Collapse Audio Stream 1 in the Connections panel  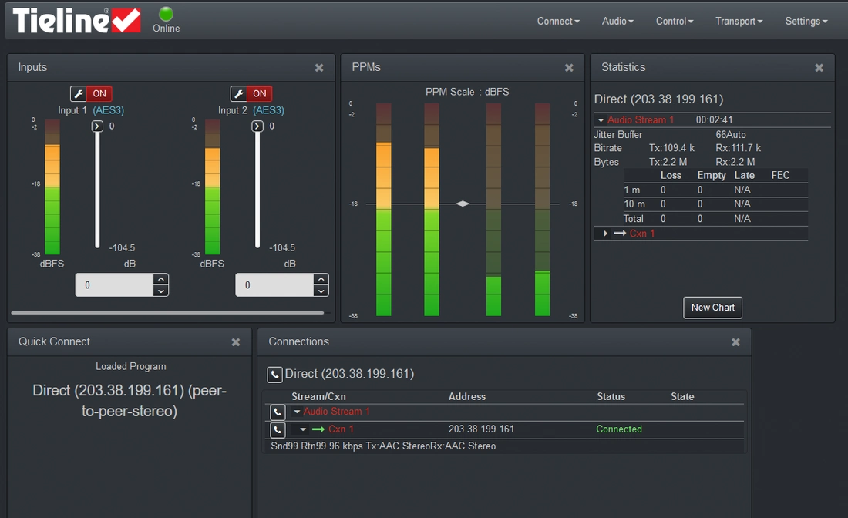(297, 412)
